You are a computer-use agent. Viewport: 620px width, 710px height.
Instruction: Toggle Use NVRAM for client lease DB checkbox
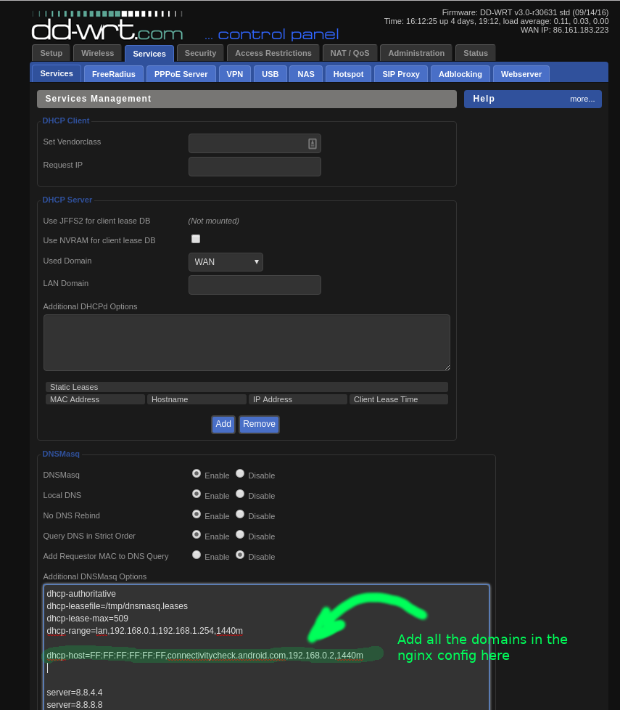click(x=196, y=239)
